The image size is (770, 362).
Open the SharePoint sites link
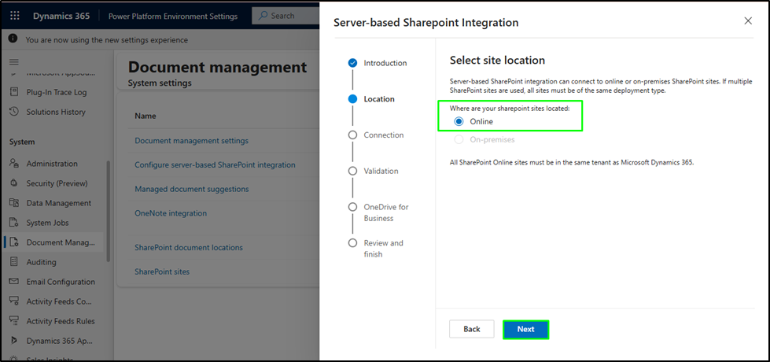(x=162, y=271)
